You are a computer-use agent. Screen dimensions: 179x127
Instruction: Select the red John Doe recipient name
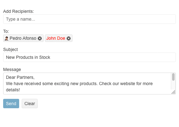pyautogui.click(x=56, y=38)
